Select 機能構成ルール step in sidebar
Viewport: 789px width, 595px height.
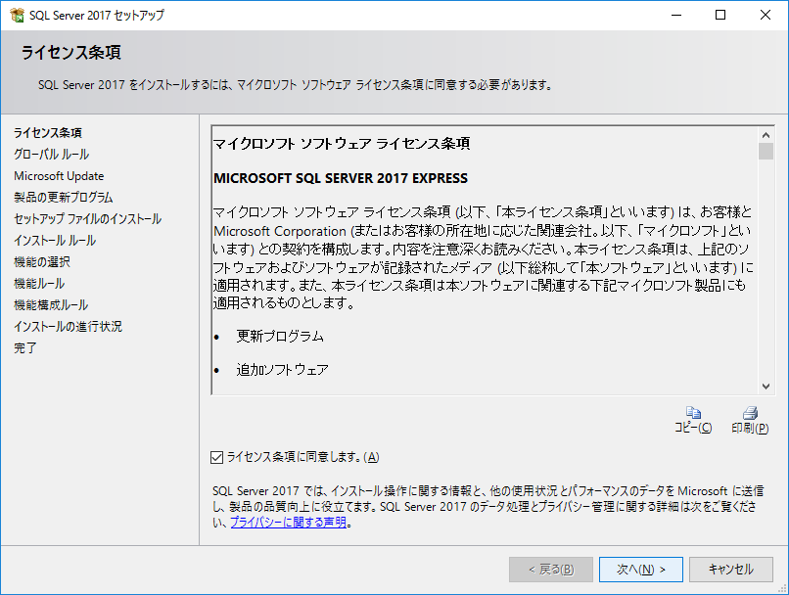[51, 305]
